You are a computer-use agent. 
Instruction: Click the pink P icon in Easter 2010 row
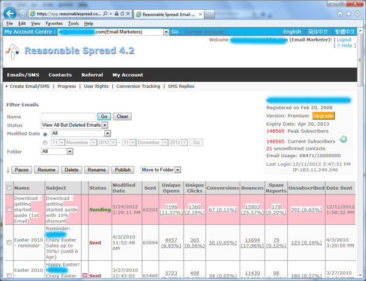85,276
